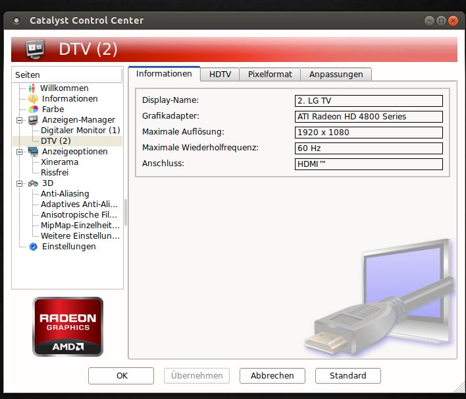The width and height of the screenshot is (466, 399).
Task: Open the Pixelformat tab
Action: pos(270,74)
